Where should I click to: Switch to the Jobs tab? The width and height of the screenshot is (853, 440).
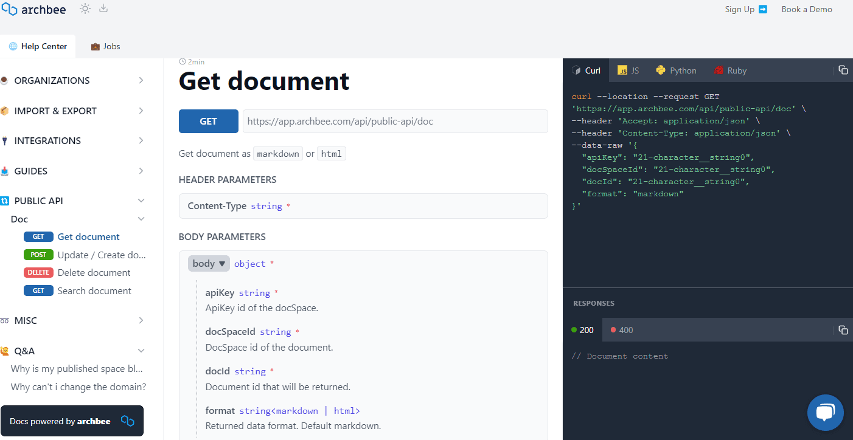point(105,46)
